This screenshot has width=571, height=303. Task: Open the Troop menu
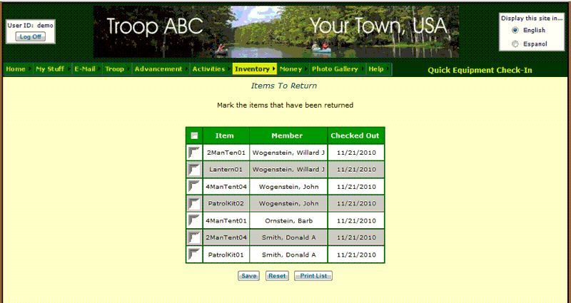pyautogui.click(x=117, y=68)
